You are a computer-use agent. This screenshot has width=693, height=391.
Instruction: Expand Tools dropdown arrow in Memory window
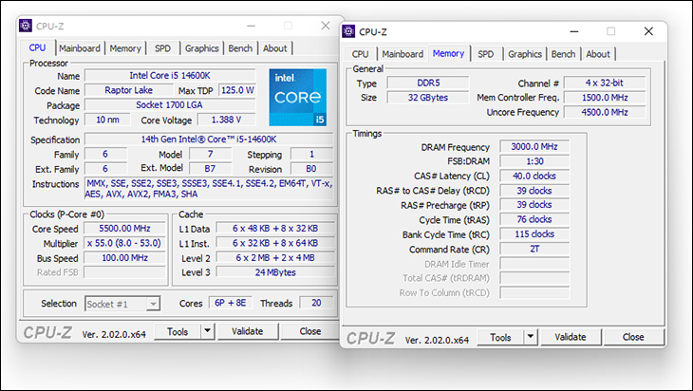(x=530, y=337)
